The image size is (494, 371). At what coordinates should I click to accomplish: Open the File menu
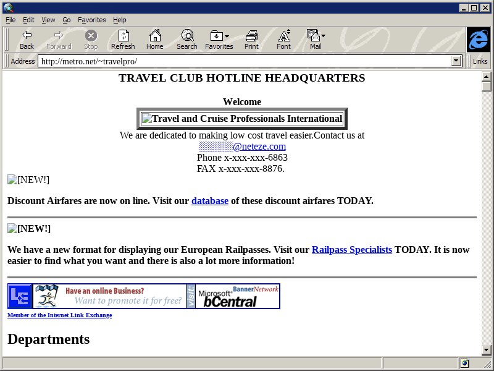point(10,20)
